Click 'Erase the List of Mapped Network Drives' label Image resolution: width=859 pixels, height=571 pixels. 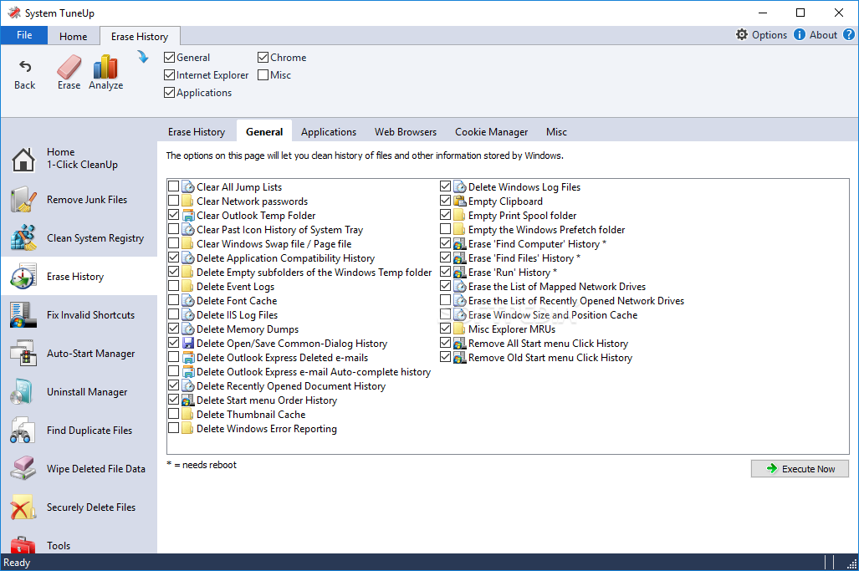click(557, 286)
